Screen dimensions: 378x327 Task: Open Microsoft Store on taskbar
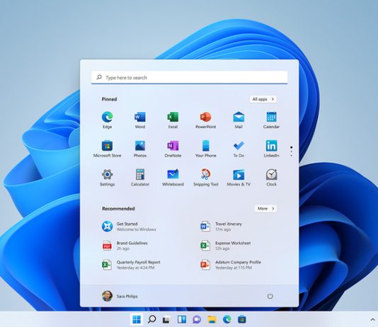pyautogui.click(x=242, y=319)
